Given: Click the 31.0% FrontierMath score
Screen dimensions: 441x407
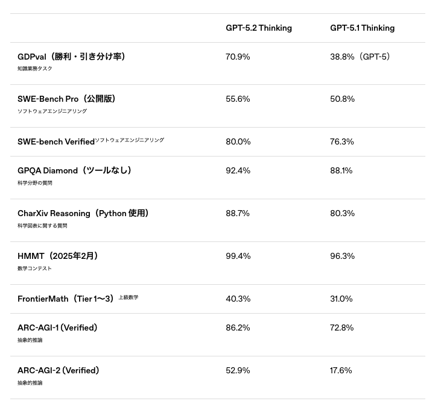Looking at the screenshot, I should (341, 299).
